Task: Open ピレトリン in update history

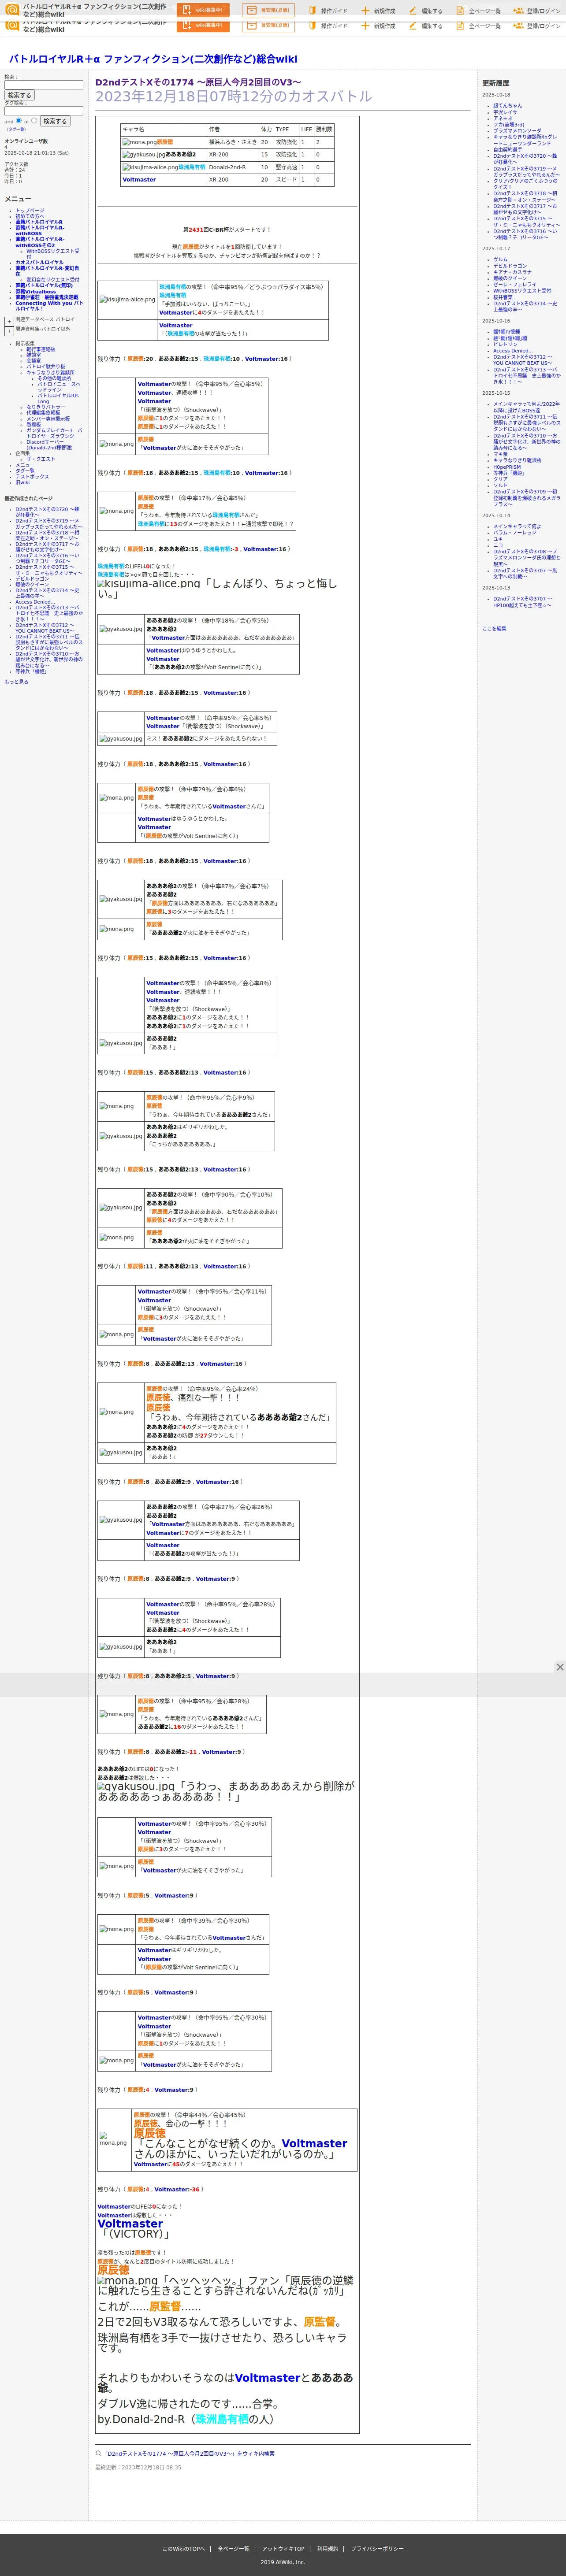Action: coord(505,344)
